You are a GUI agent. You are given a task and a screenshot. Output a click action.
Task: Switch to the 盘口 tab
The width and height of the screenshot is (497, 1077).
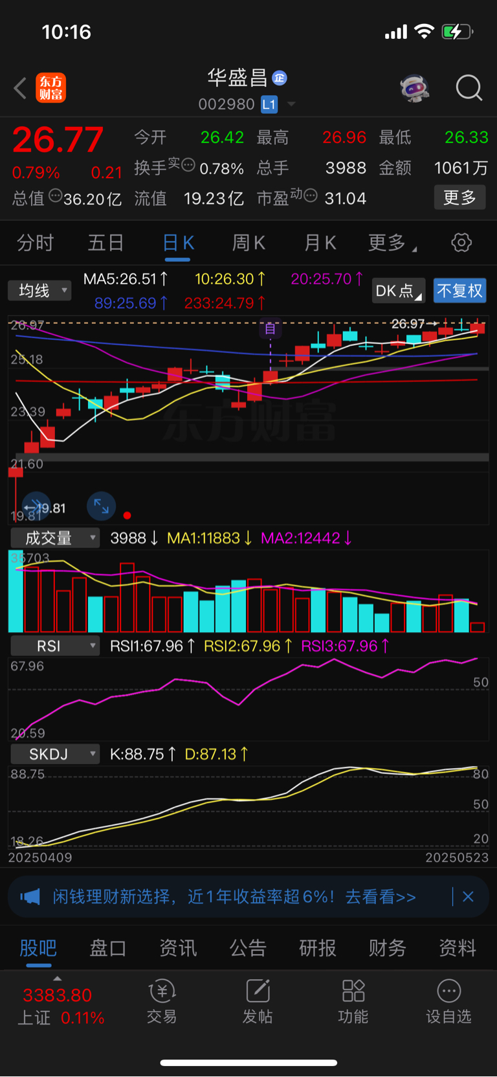pos(108,948)
